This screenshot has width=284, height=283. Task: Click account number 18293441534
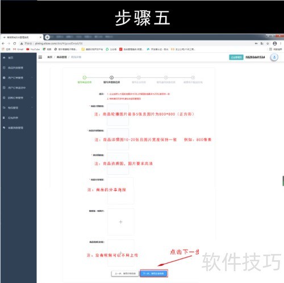coord(255,57)
